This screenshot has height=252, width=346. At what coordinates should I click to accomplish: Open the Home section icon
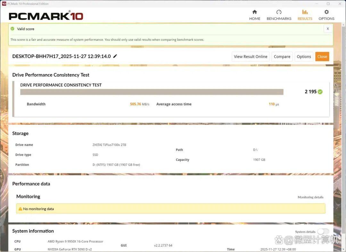(255, 12)
